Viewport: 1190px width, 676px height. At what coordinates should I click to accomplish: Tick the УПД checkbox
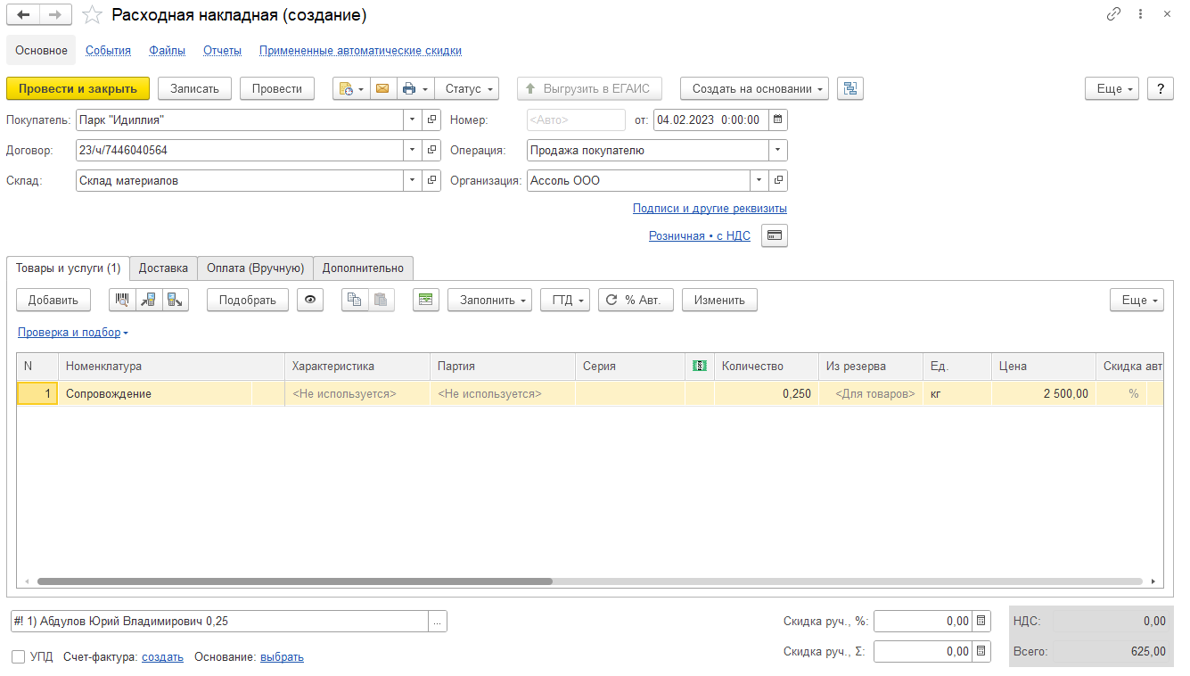click(x=19, y=657)
